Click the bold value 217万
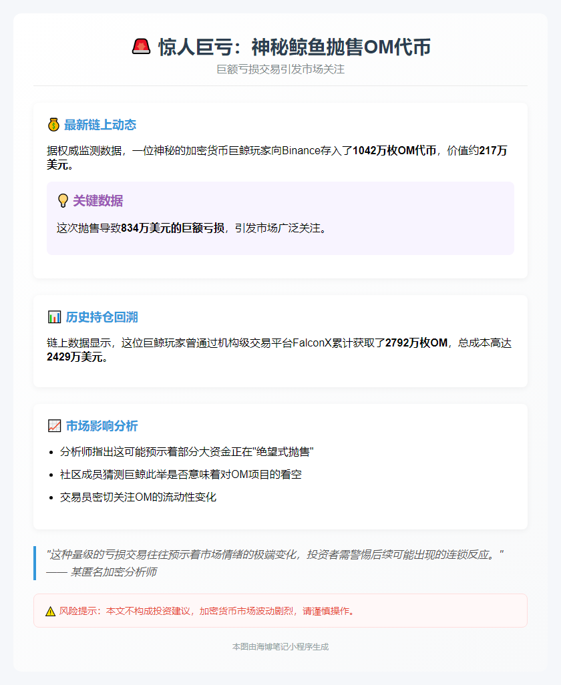This screenshot has height=685, width=561. 494,151
